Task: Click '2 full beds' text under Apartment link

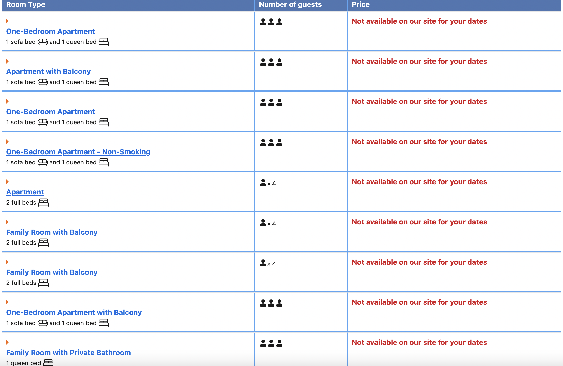Action: (21, 203)
